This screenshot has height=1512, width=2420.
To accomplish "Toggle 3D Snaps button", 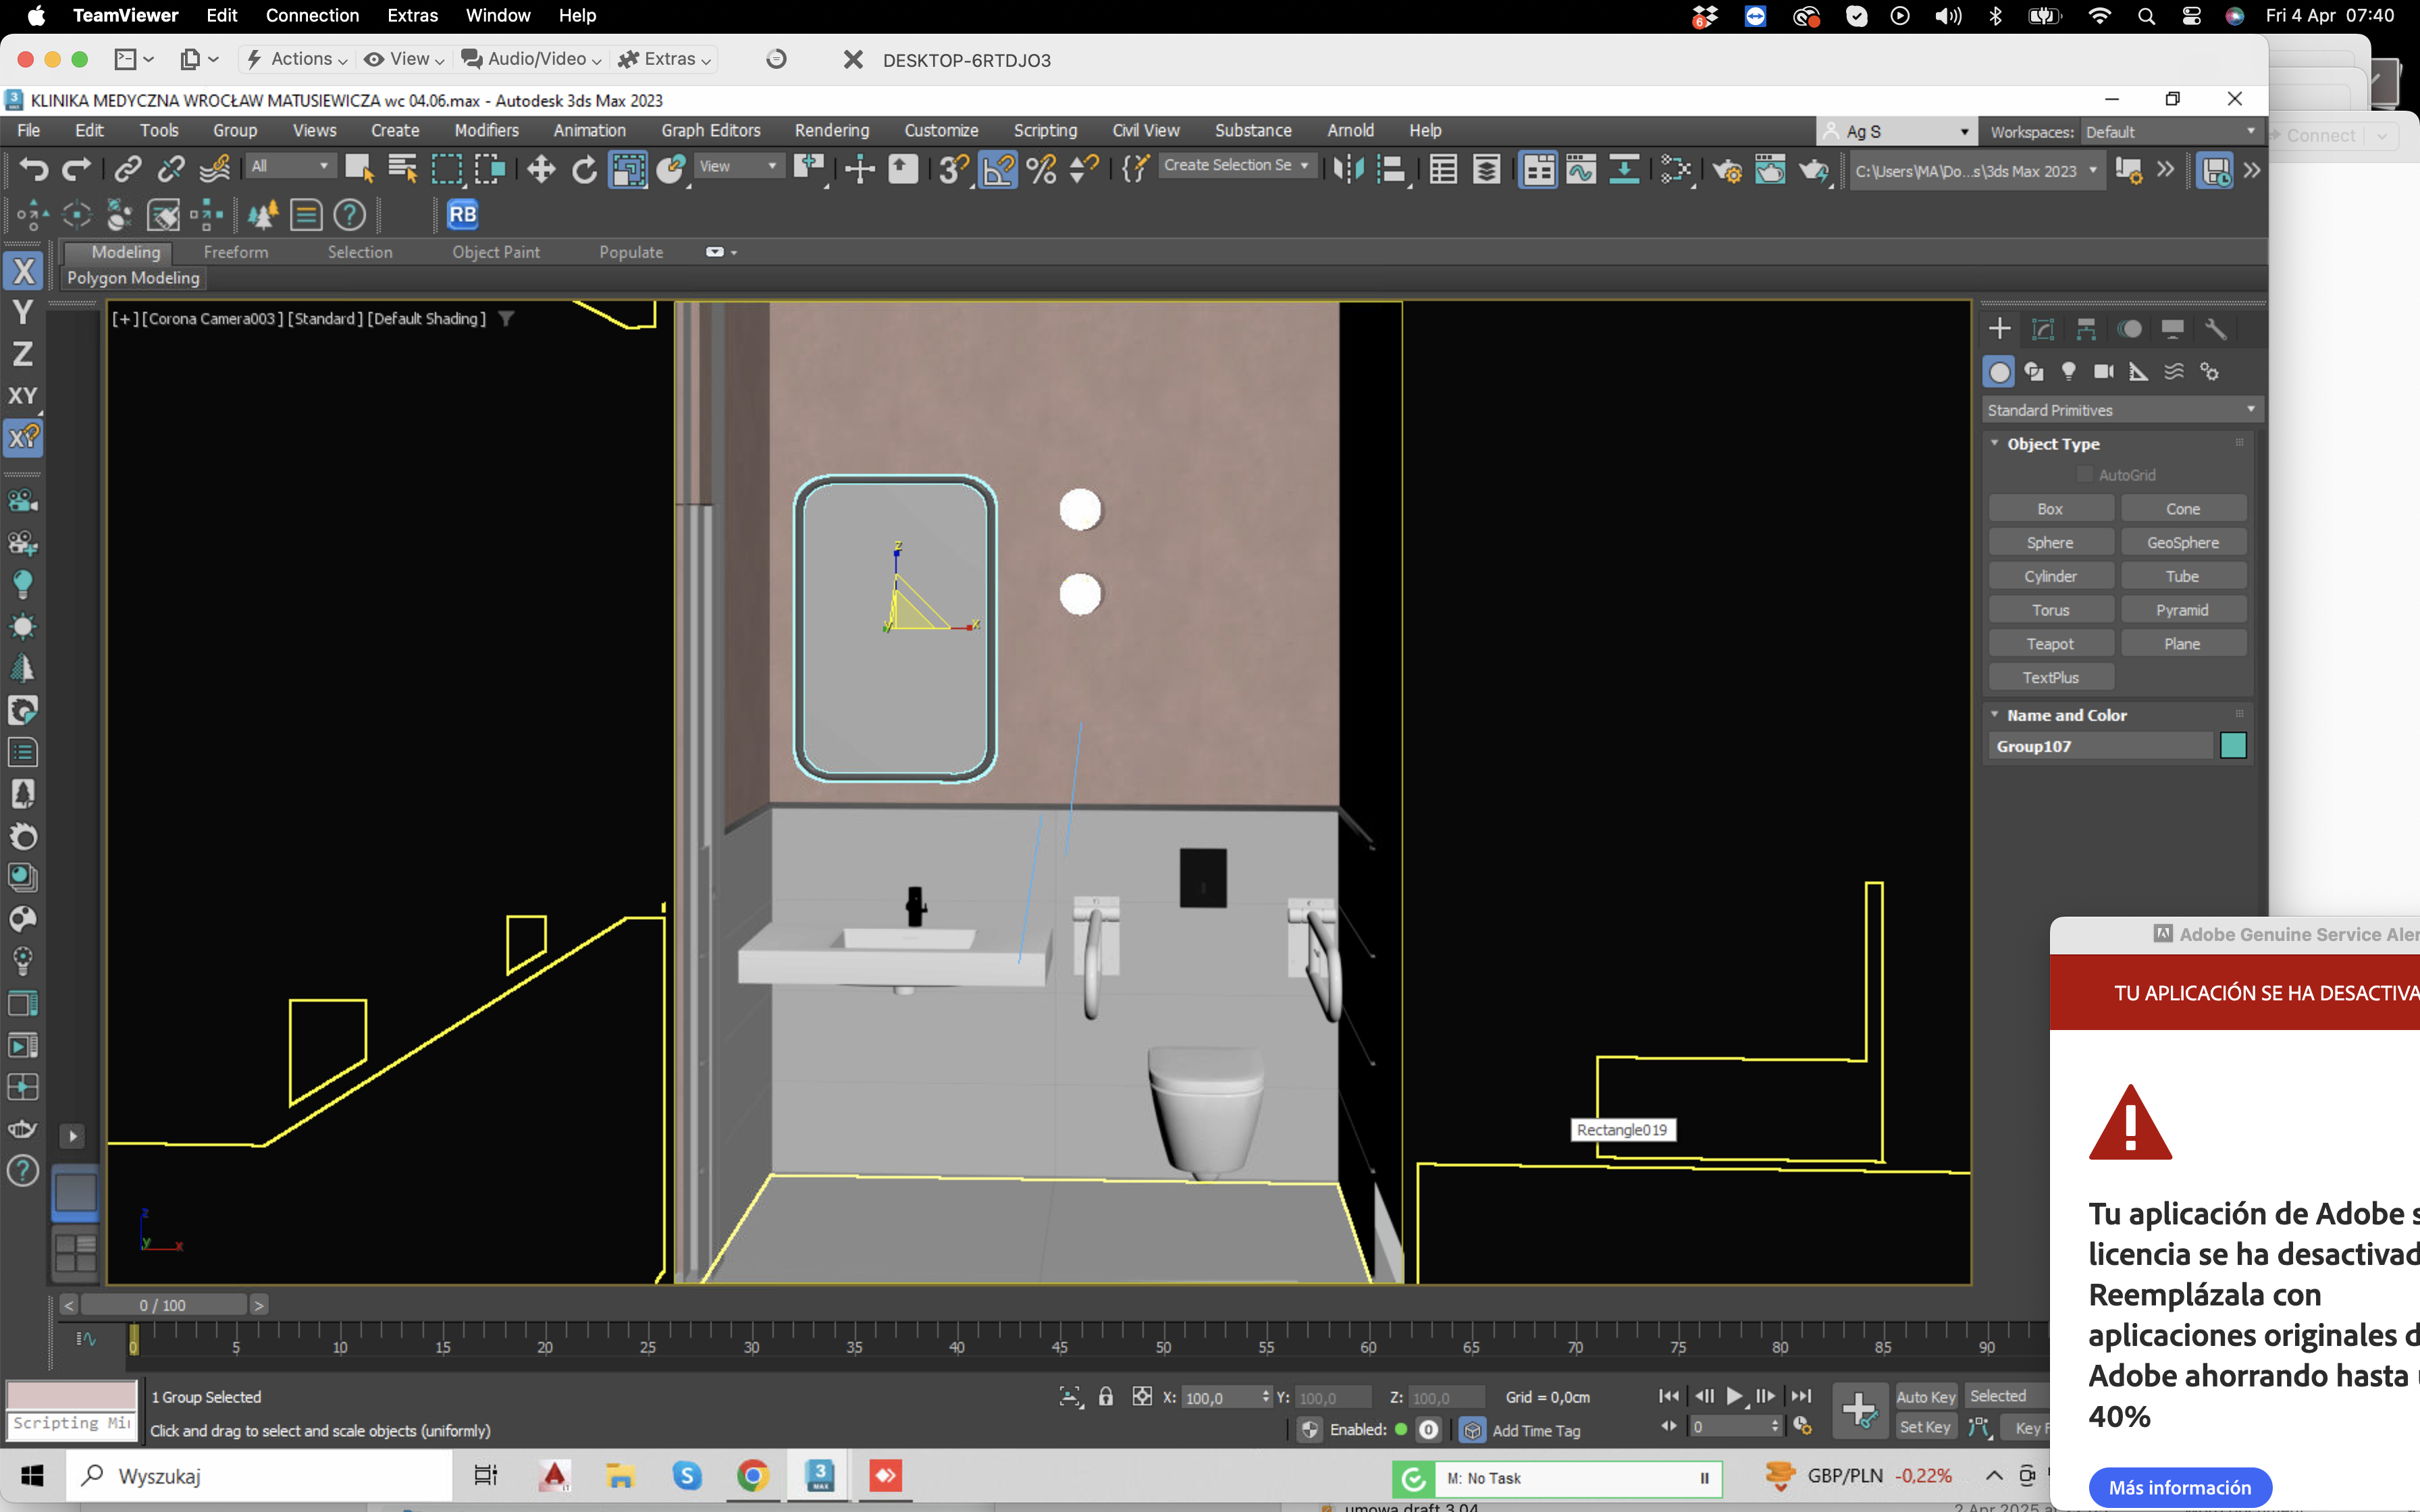I will (954, 169).
